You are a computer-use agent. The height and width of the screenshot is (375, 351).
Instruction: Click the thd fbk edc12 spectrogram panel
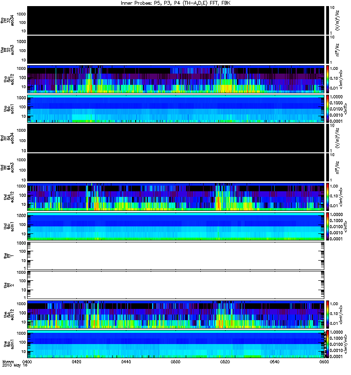(175, 197)
